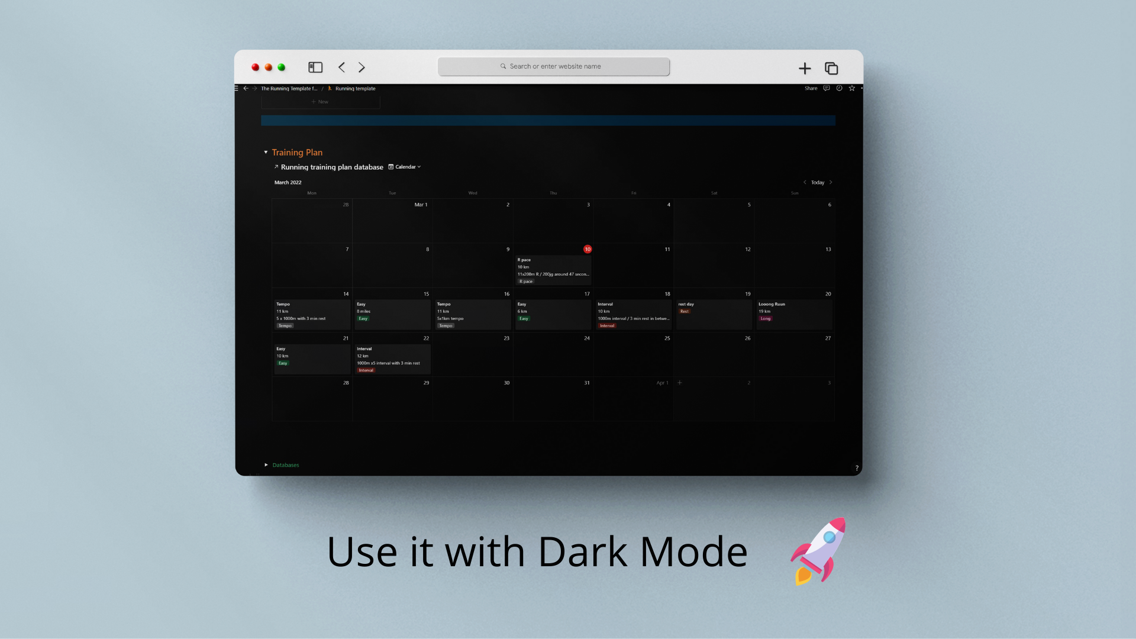This screenshot has width=1136, height=639.
Task: Click the comments speech bubble icon
Action: (x=827, y=88)
